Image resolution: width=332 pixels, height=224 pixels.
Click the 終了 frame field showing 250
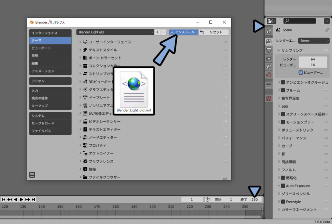[249, 199]
